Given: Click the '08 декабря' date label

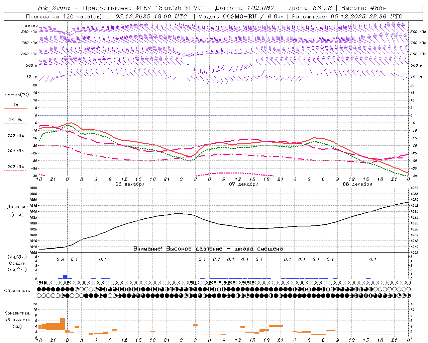Looking at the screenshot, I should pos(357,184).
